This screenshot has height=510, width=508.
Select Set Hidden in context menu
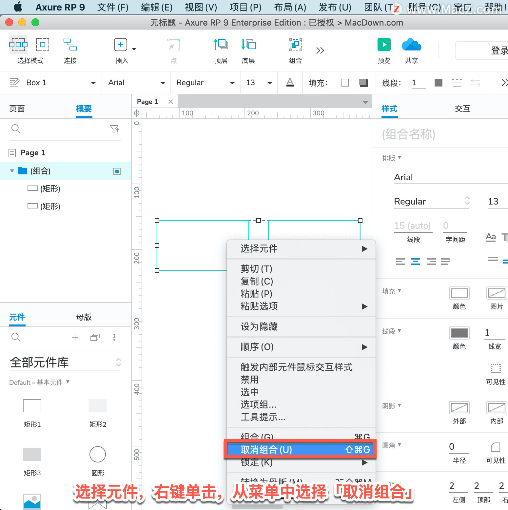point(259,326)
